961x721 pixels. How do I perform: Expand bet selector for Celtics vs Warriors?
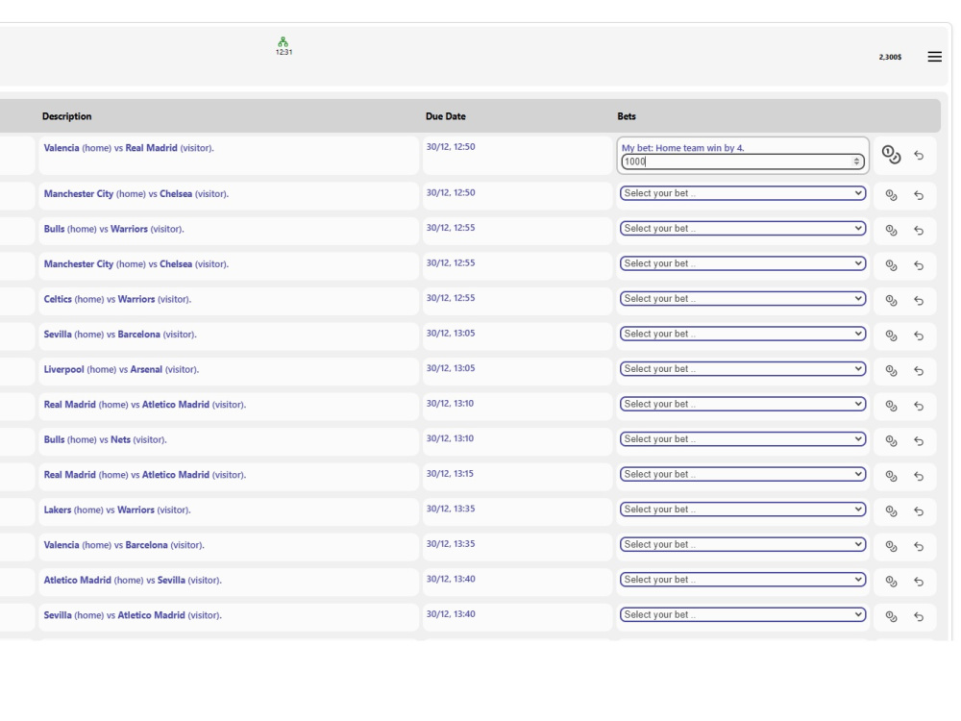(743, 299)
